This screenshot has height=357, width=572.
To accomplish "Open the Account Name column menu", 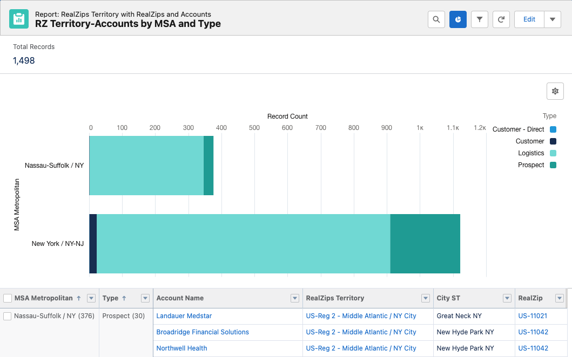I will click(295, 298).
